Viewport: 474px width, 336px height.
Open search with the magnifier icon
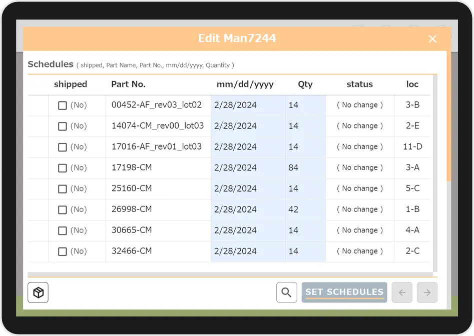coord(286,292)
